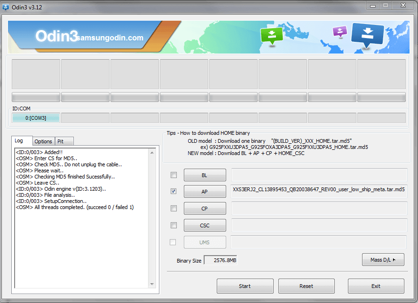Click the purple download icon in banner
This screenshot has width=418, height=303.
click(x=340, y=32)
